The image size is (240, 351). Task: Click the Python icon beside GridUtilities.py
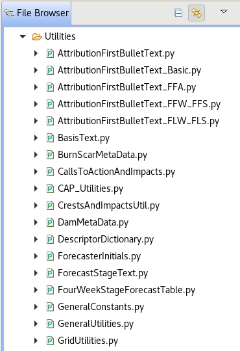pos(50,341)
